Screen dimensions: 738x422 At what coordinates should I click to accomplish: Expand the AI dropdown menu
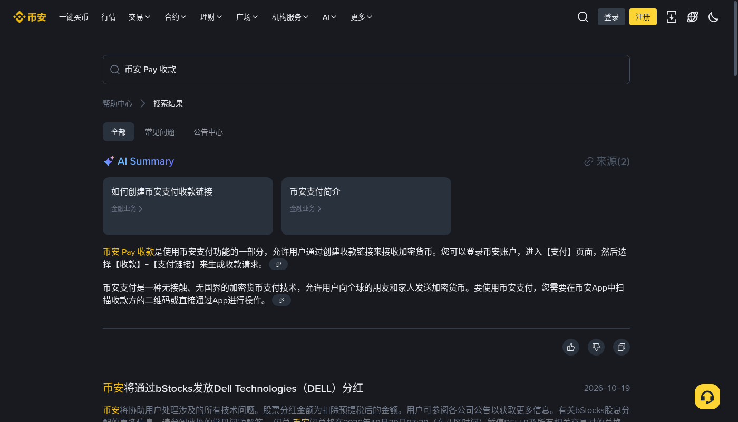click(x=329, y=17)
